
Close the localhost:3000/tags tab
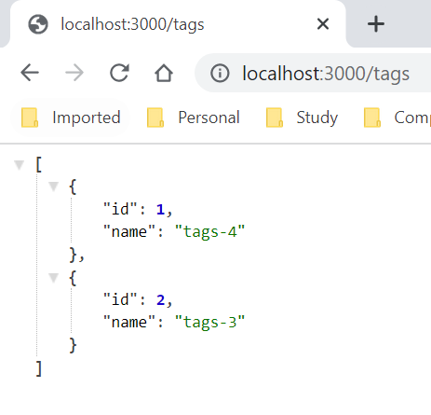tap(323, 24)
